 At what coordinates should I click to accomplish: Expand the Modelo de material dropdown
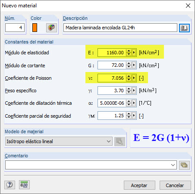59,141
